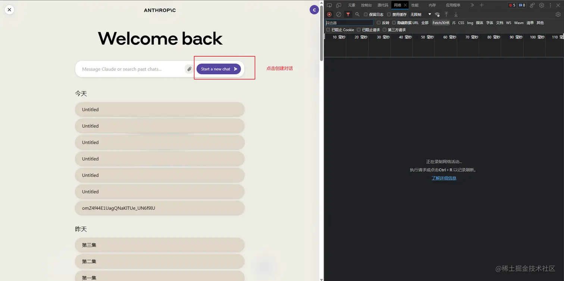The image size is (564, 281).
Task: Select the Fetch/XHR request type filter
Action: [441, 23]
